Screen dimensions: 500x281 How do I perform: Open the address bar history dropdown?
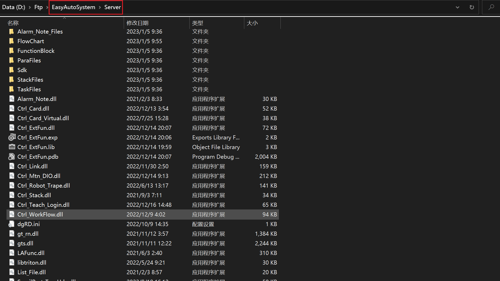[457, 7]
